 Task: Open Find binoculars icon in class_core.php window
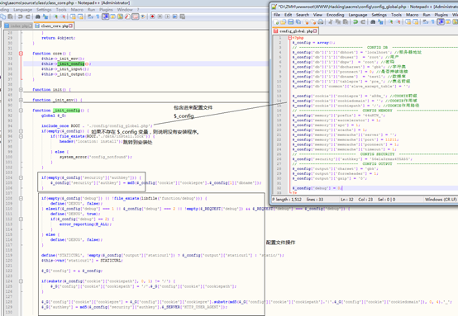click(38, 17)
